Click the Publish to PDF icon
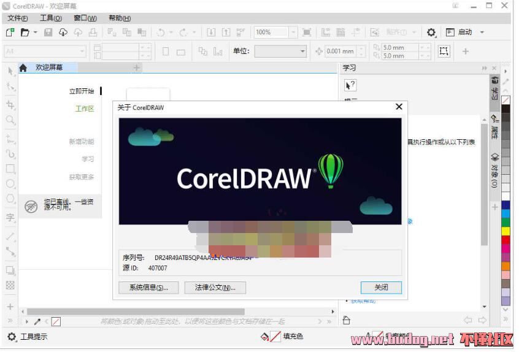 [x=240, y=32]
